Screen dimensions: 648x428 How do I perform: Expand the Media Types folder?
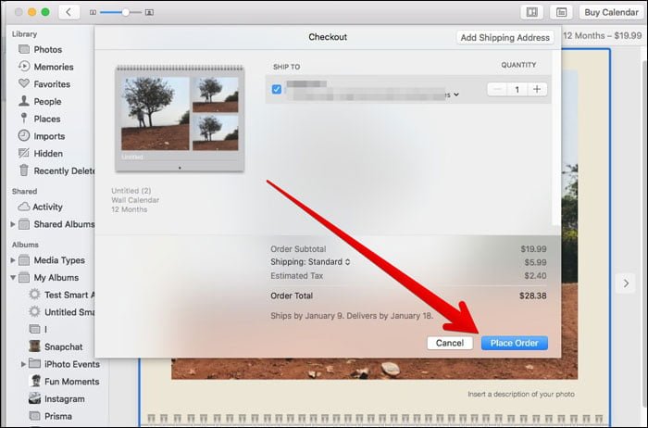point(13,260)
